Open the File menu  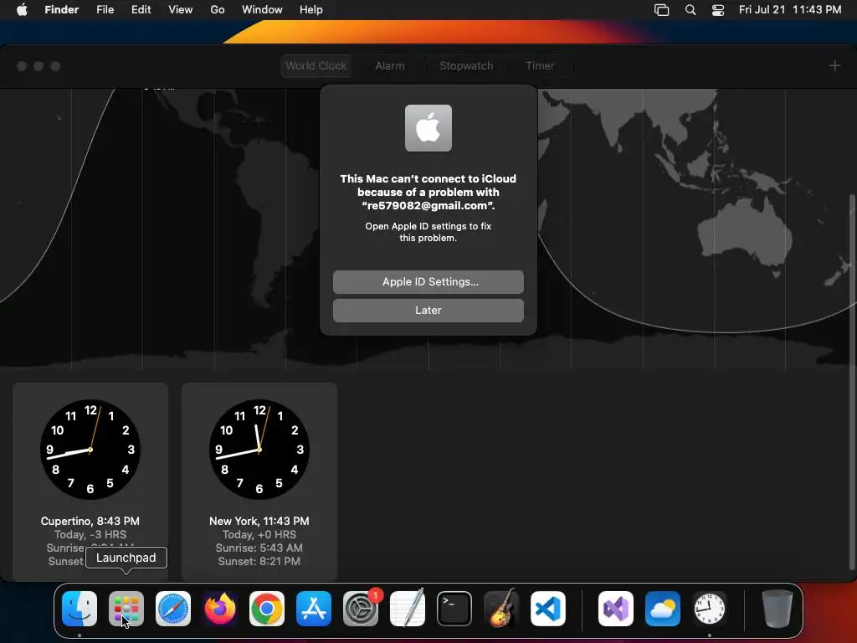pos(105,10)
